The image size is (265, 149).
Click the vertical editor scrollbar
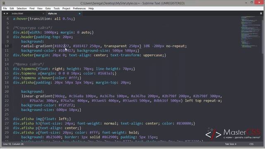263,37
